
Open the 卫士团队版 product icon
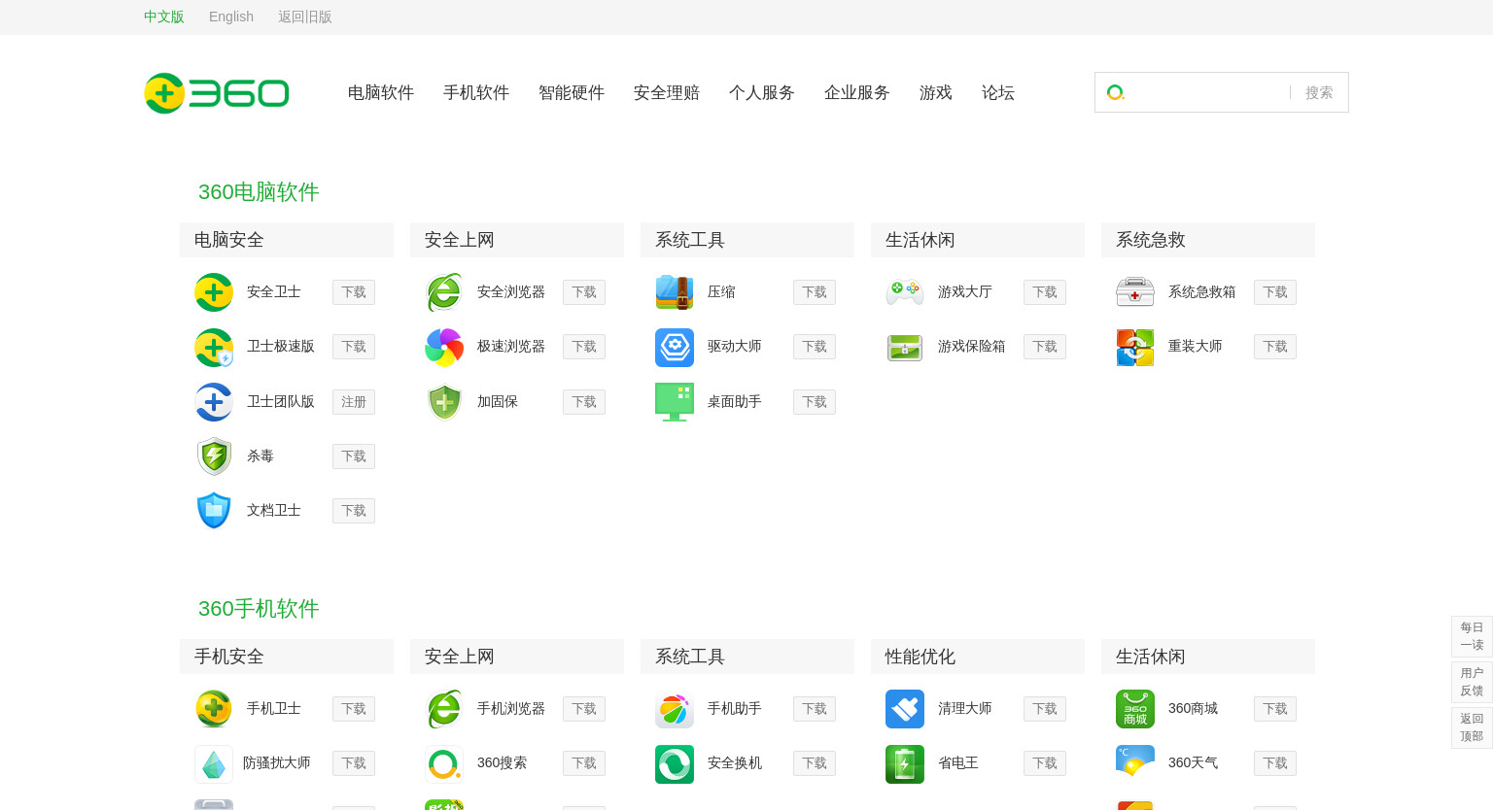pos(214,402)
